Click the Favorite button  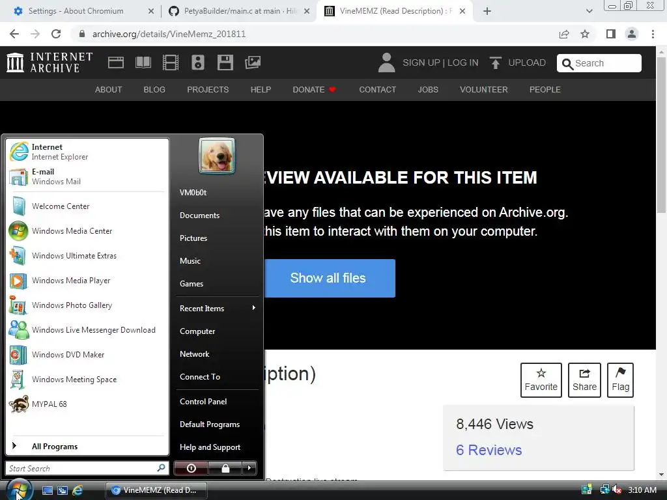click(541, 380)
